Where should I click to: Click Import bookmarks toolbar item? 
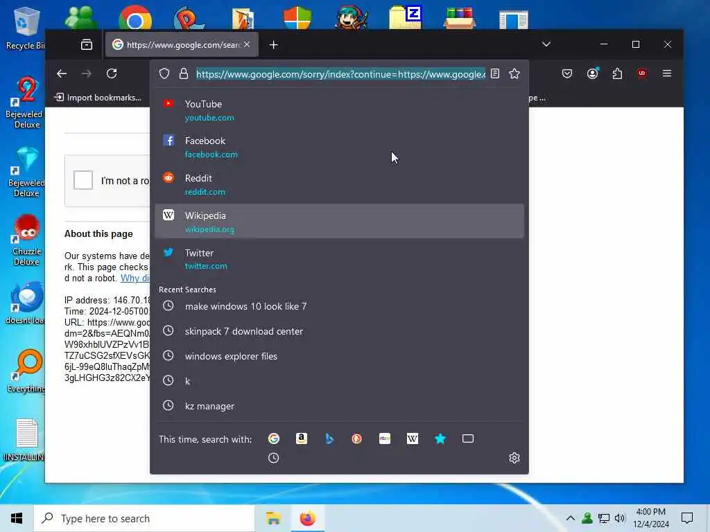pos(98,97)
